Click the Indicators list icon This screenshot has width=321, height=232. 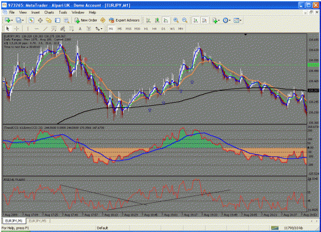215,20
